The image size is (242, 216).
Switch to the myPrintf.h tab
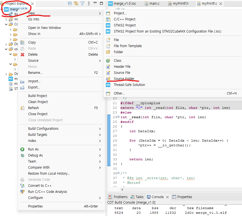(178, 3)
